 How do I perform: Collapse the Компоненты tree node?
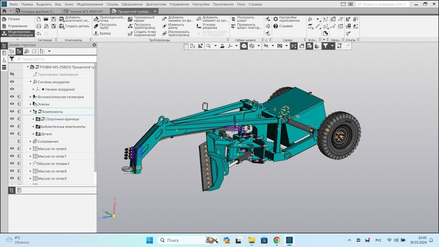(31, 112)
